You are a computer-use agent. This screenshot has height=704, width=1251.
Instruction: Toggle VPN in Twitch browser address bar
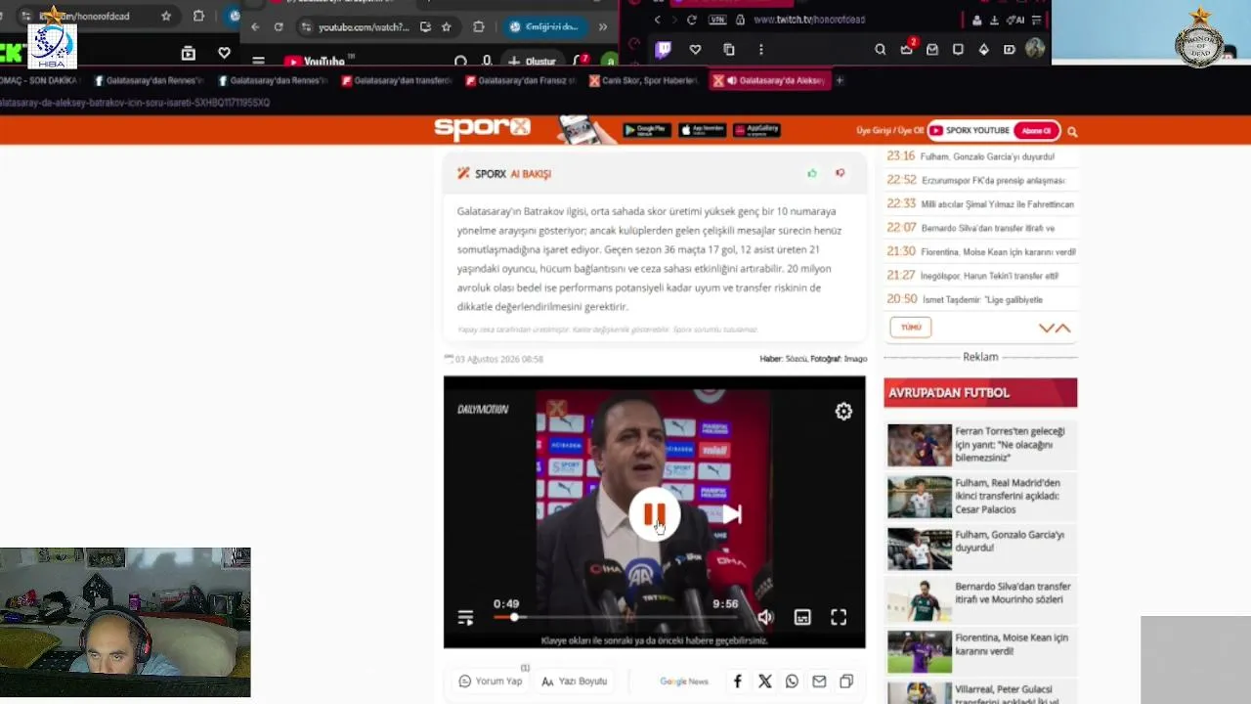coord(717,20)
